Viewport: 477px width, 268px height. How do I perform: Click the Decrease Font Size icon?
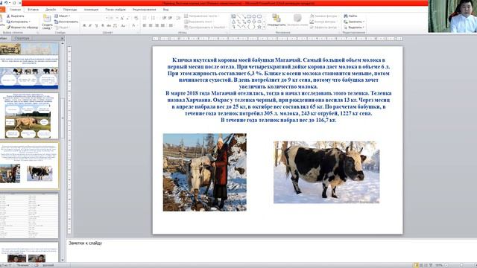pyautogui.click(x=127, y=18)
